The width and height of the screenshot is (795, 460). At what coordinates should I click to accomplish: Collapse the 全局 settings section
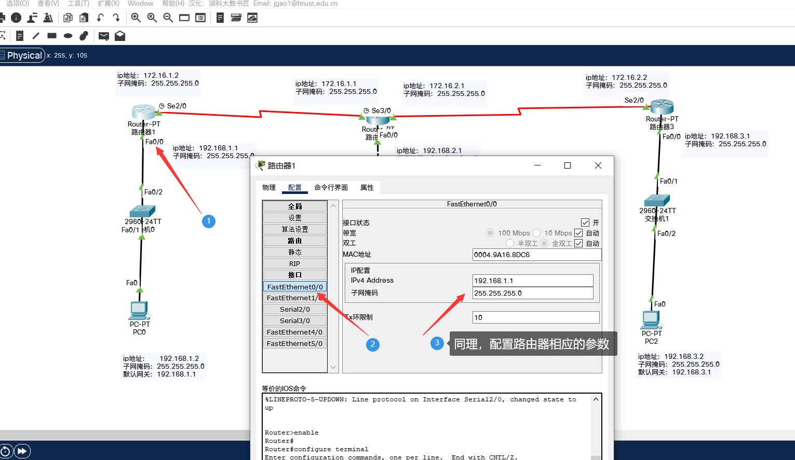coord(294,206)
